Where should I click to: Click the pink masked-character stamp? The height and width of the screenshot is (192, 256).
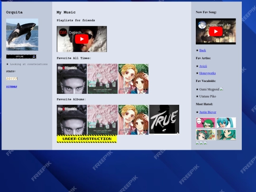(x=206, y=123)
